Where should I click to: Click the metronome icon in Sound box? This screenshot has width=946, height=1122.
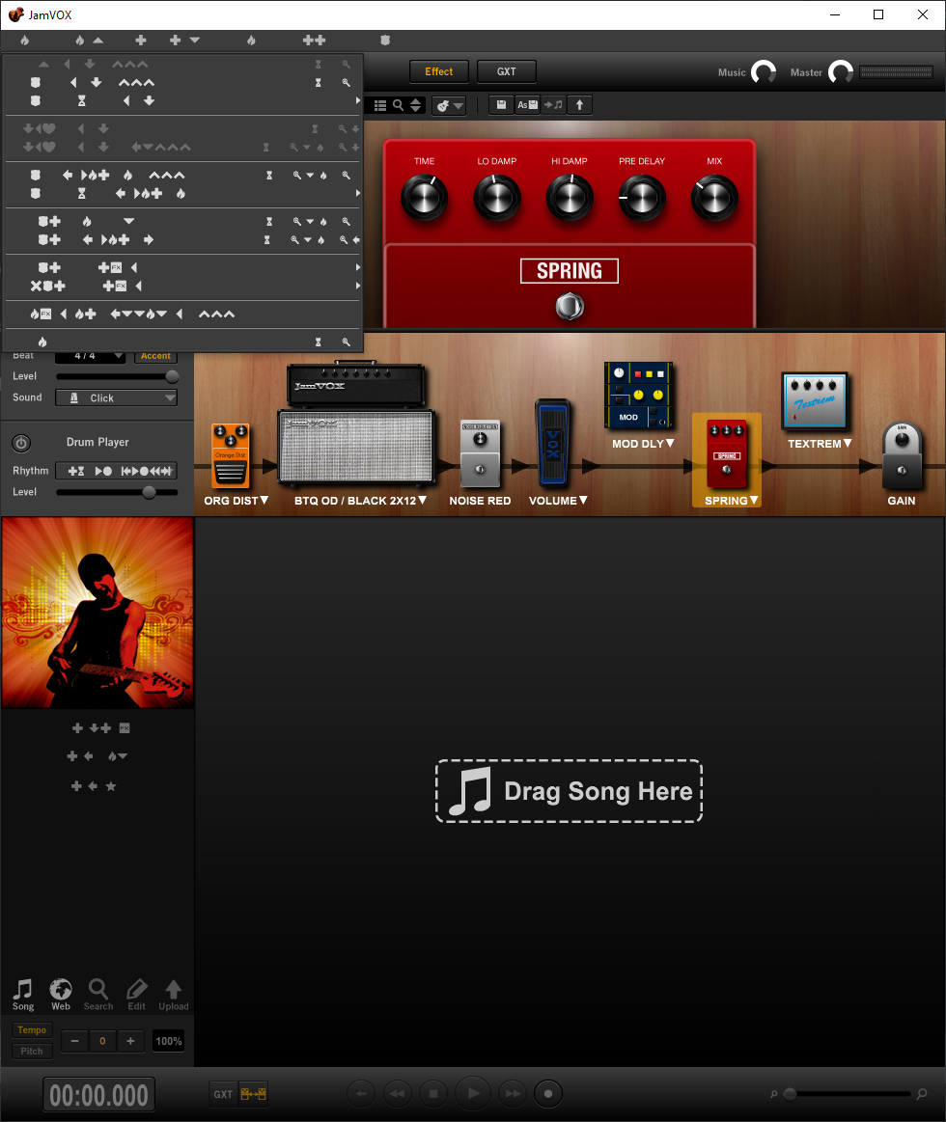73,397
